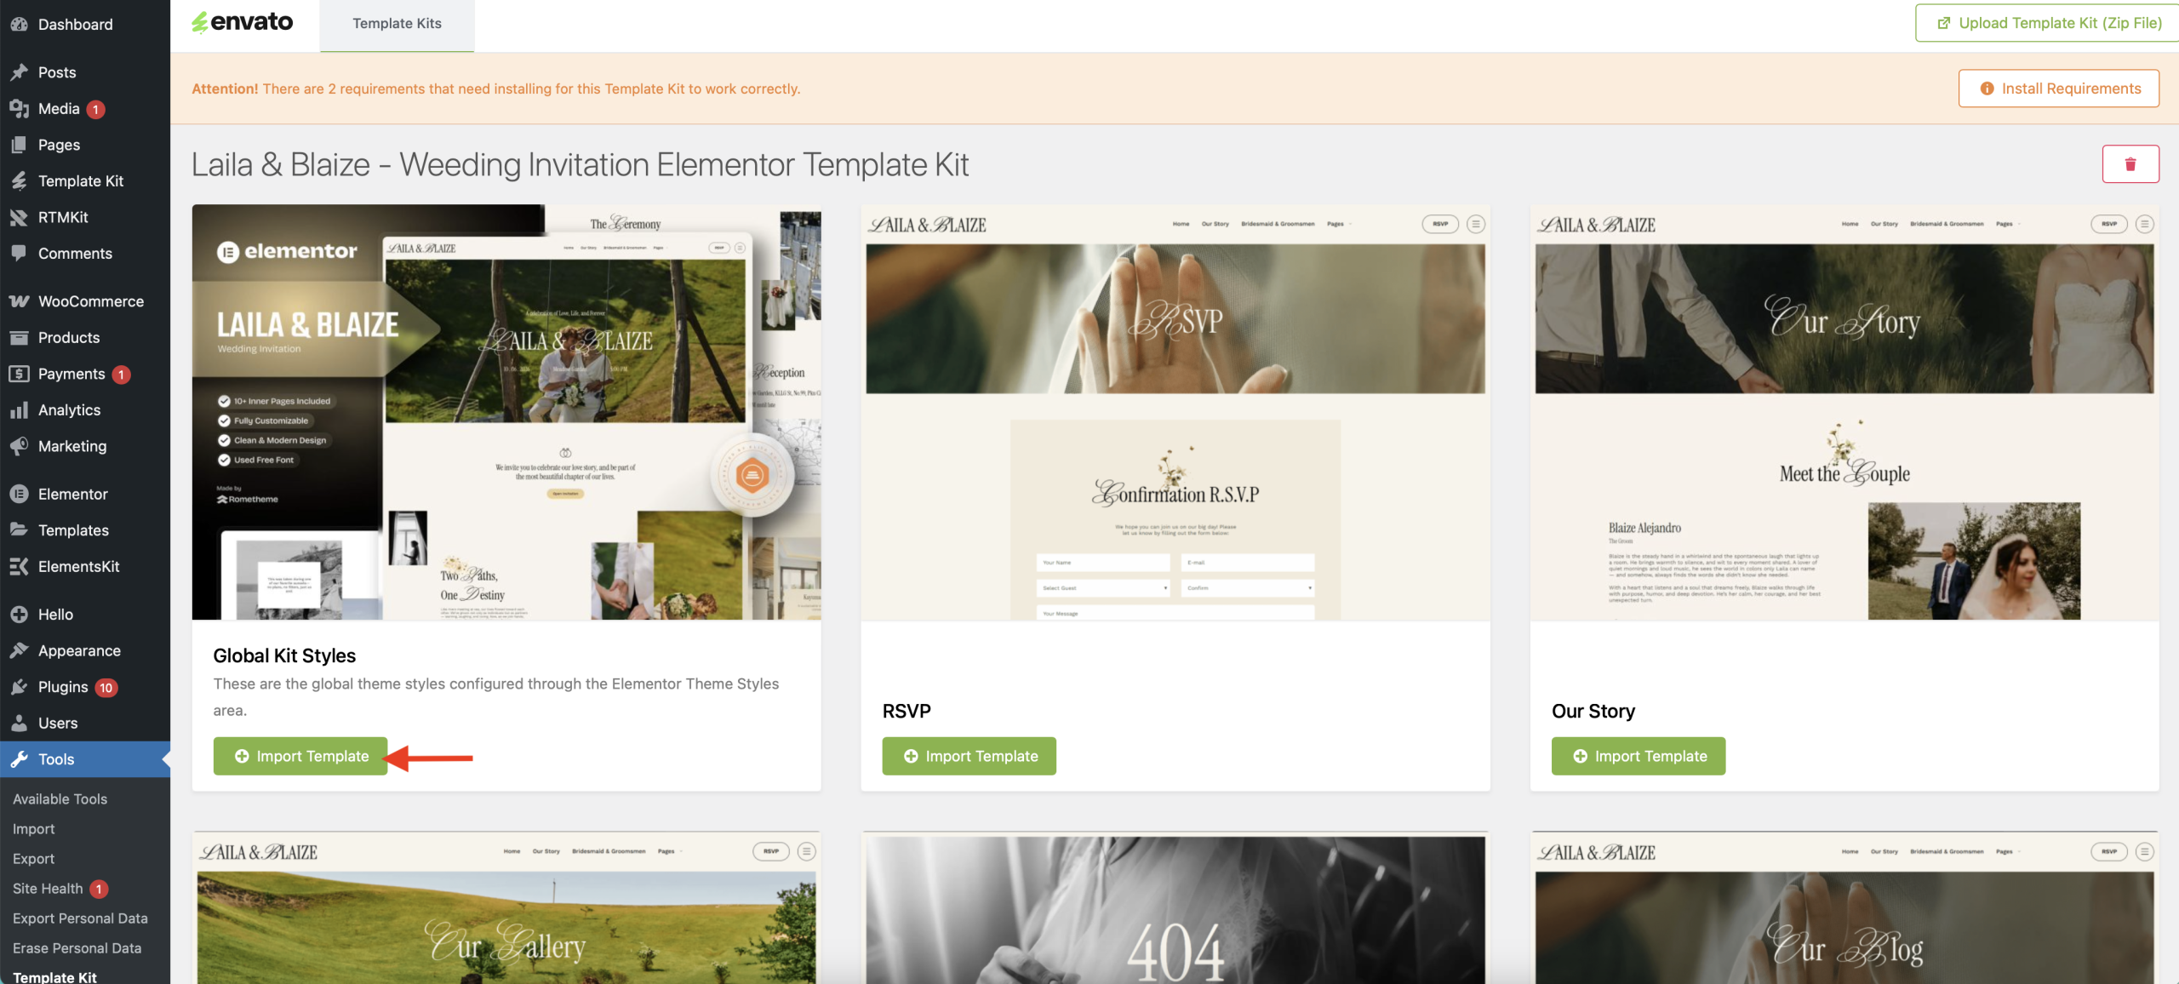Open the Export submenu link
The image size is (2179, 984).
click(x=34, y=859)
